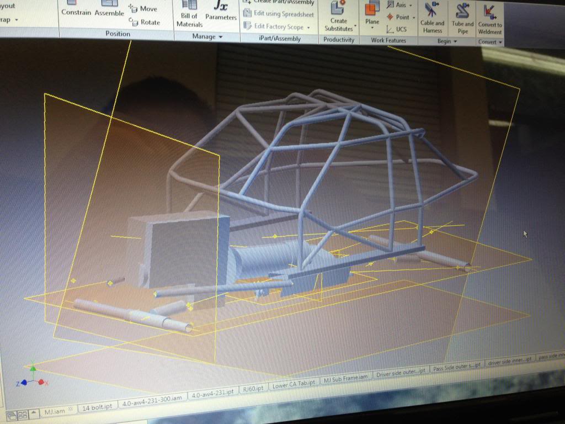Viewport: 565px width, 424px height.
Task: Create a UCS
Action: (396, 29)
